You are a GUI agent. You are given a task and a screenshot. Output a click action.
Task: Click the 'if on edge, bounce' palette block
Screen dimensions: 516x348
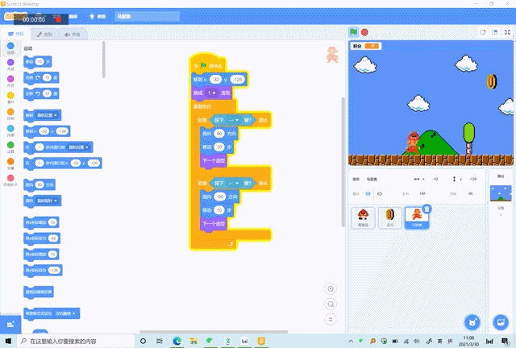[x=39, y=292]
